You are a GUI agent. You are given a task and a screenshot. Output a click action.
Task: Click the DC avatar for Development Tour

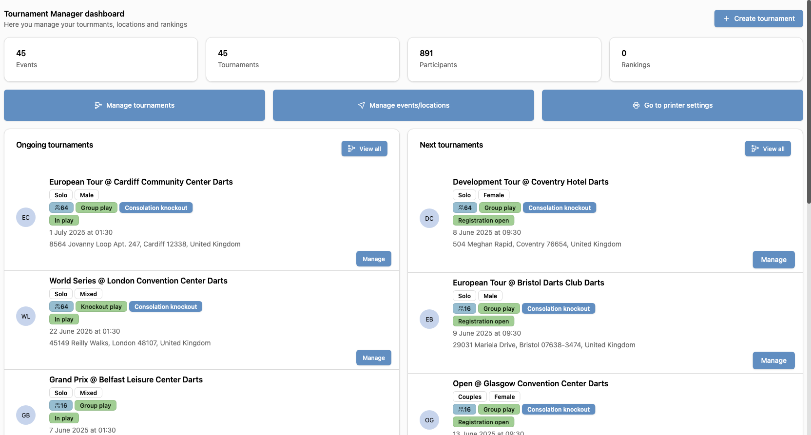pyautogui.click(x=429, y=218)
